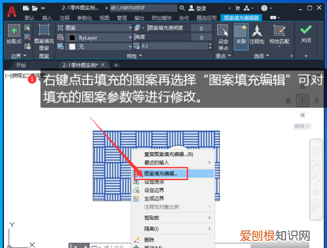Open the 附加模块 ribbon tab

point(162,18)
